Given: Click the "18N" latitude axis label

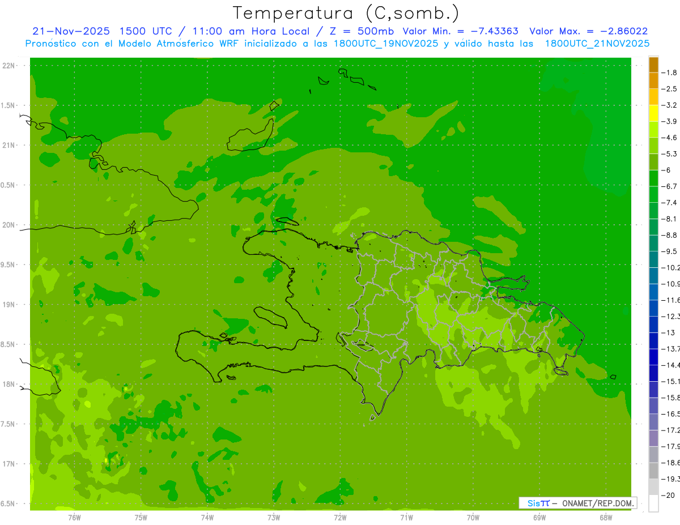Looking at the screenshot, I should (x=8, y=384).
